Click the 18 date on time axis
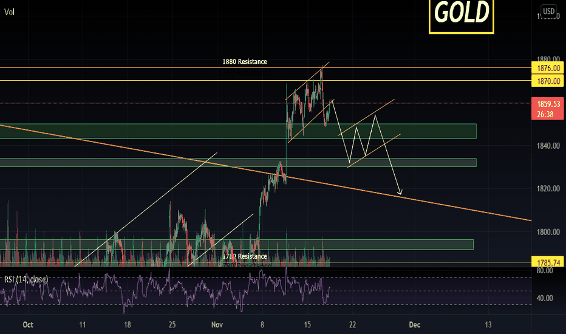This screenshot has height=334, width=566. coord(127,325)
